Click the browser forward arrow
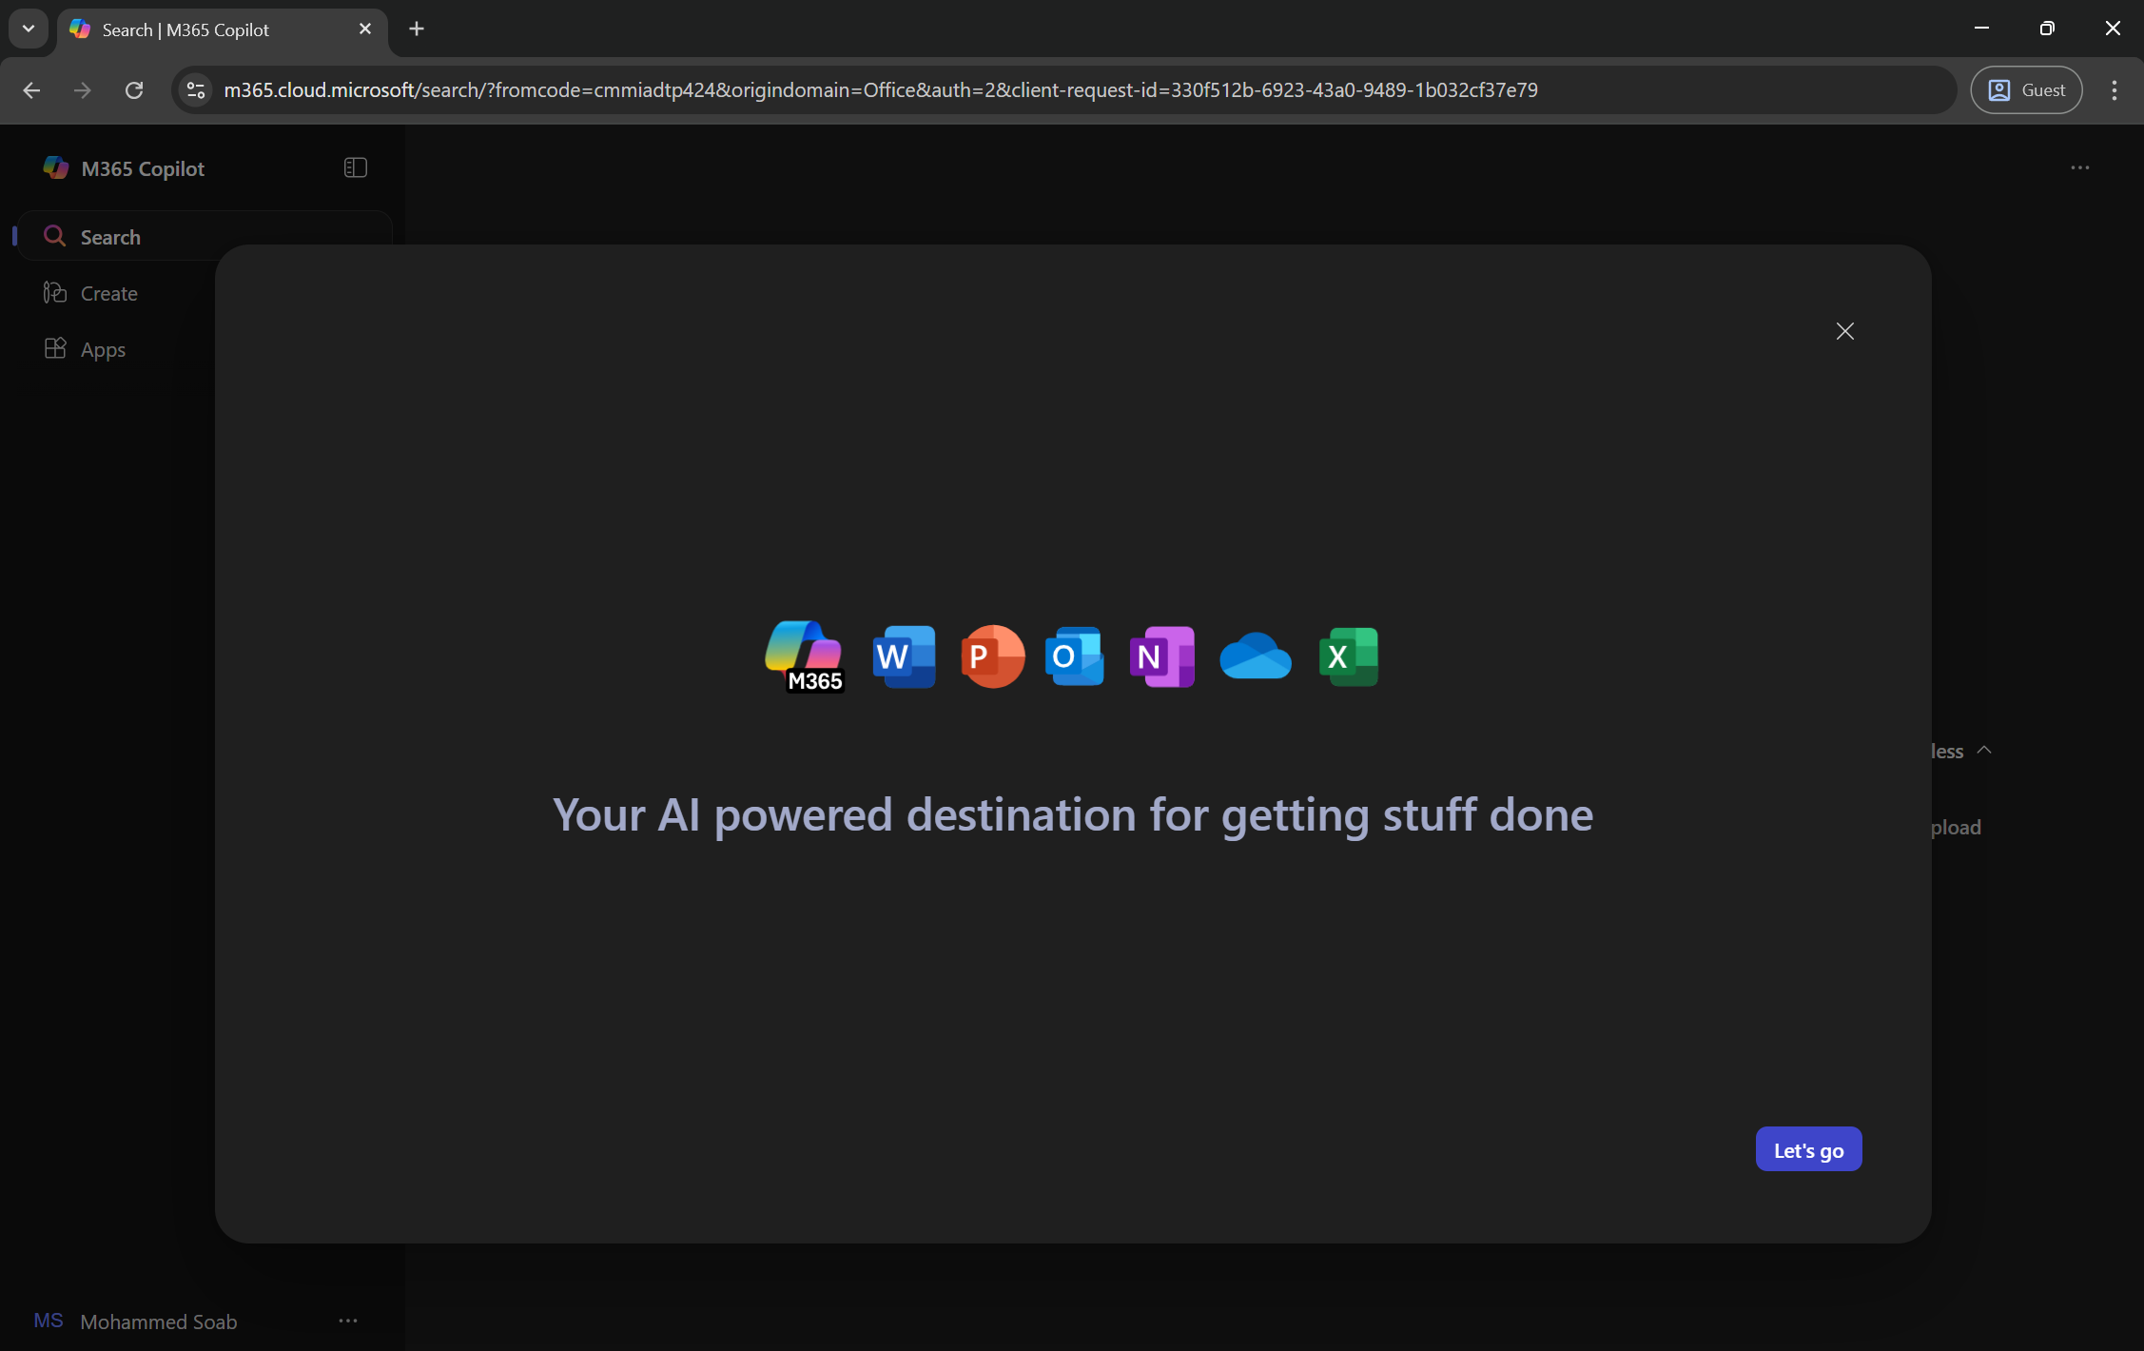This screenshot has height=1351, width=2144. click(x=83, y=89)
